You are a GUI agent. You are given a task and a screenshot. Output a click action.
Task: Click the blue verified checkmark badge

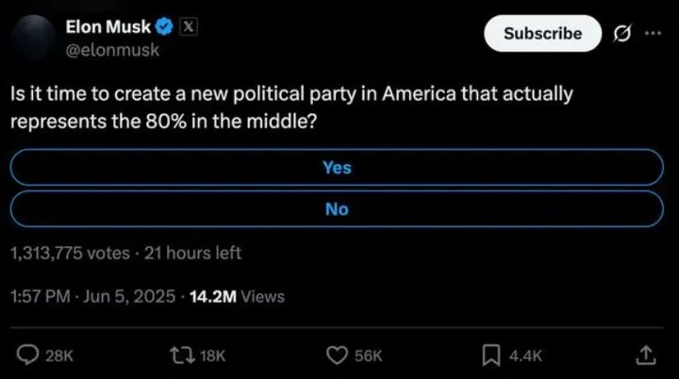(163, 27)
